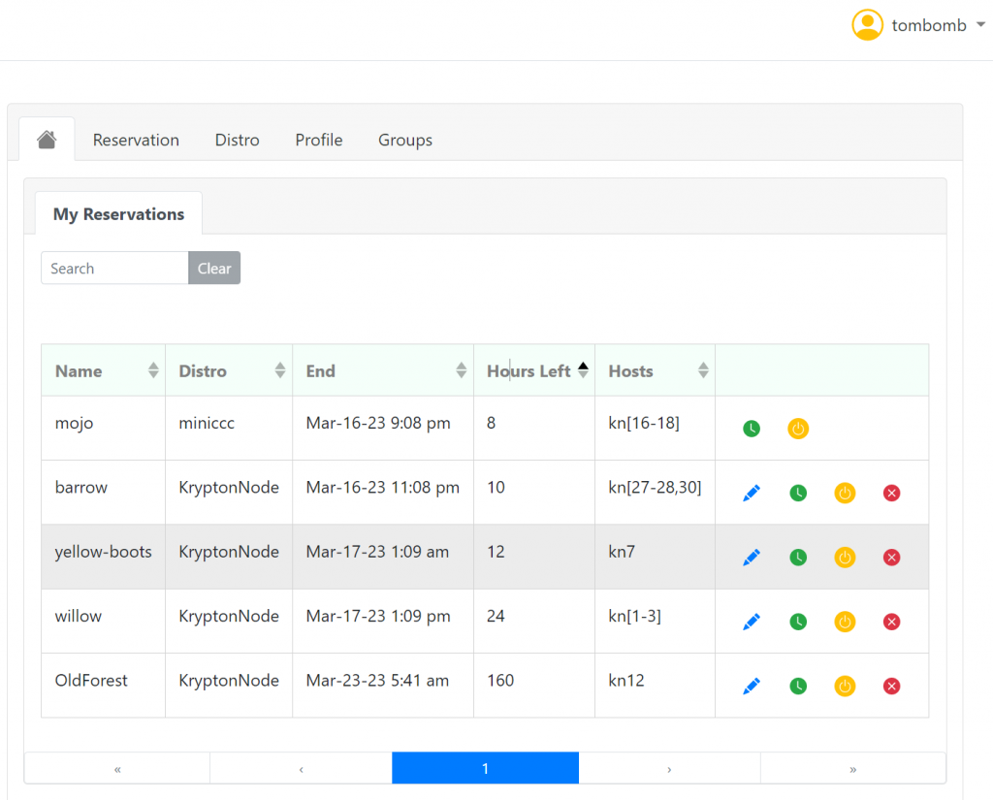Jump to last page with double arrow
993x800 pixels.
[852, 768]
